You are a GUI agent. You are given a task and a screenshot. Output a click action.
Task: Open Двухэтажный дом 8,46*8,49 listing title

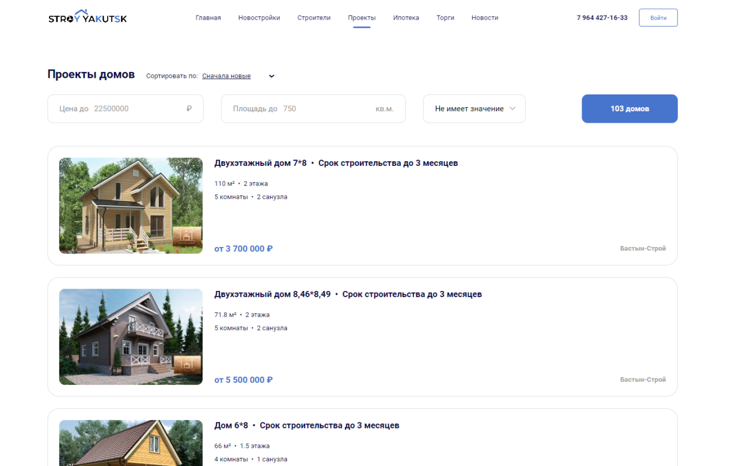[x=348, y=294]
